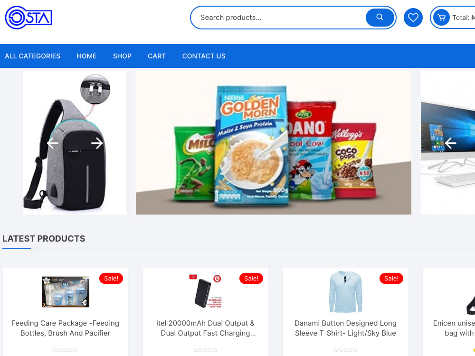475x356 pixels.
Task: Click the magnifier search button
Action: tap(380, 18)
